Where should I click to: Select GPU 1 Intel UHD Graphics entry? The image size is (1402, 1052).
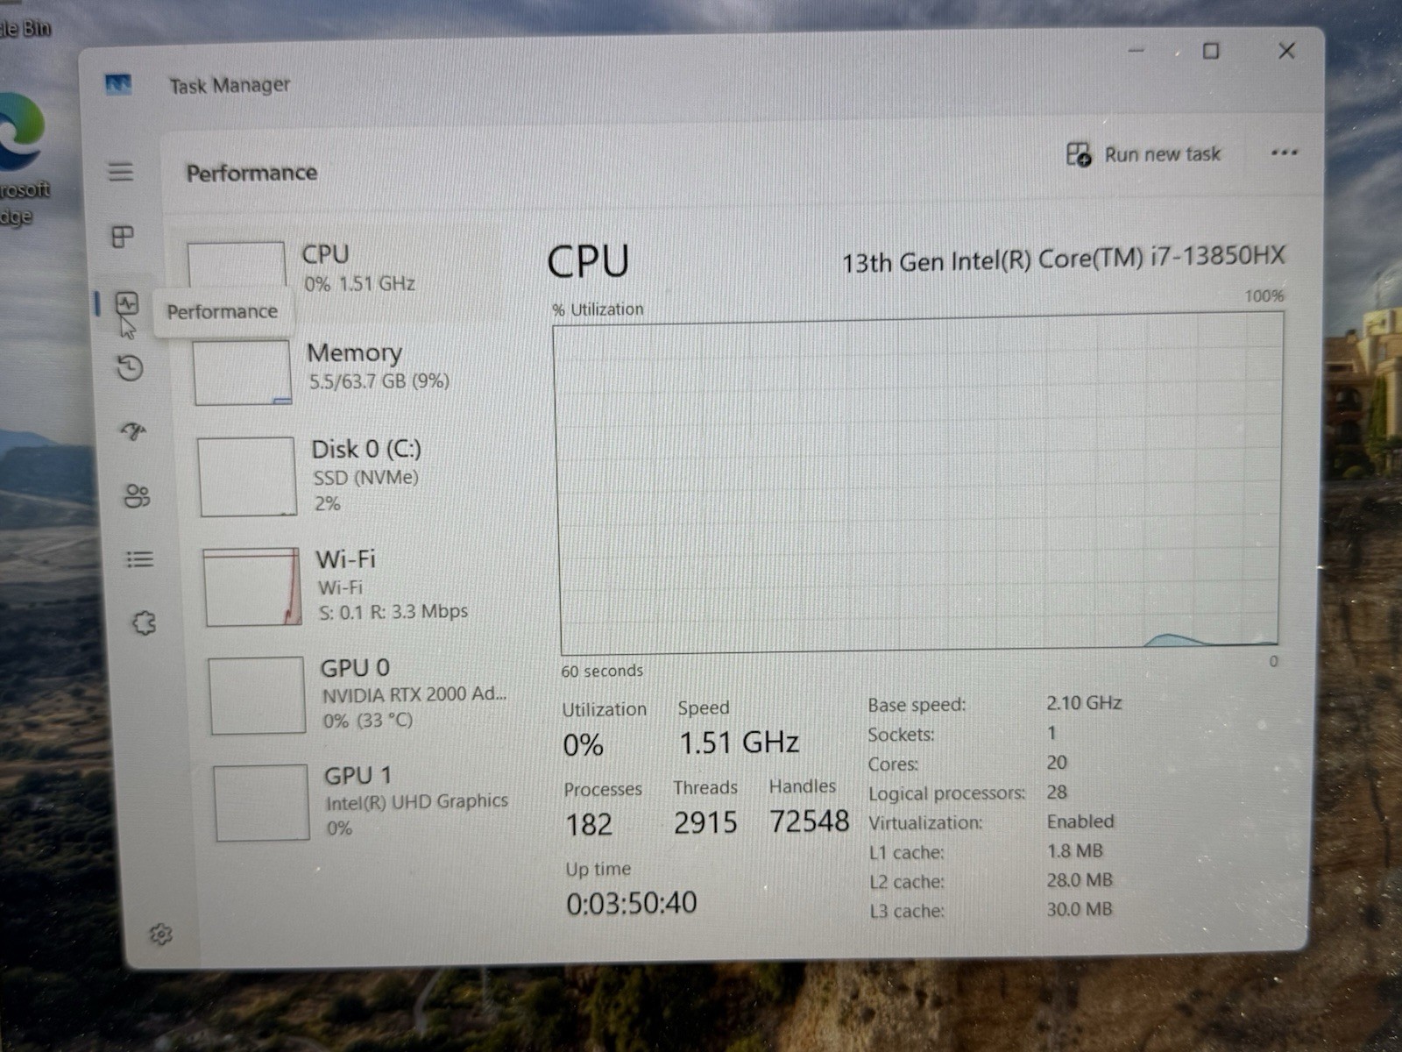coord(368,802)
